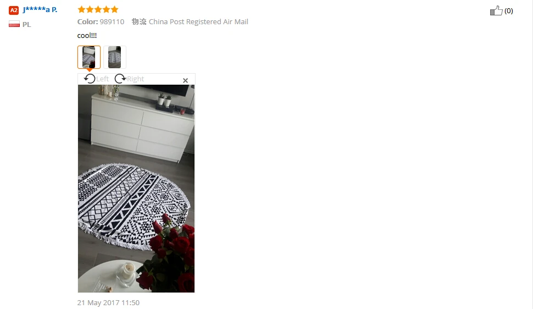Image resolution: width=533 pixels, height=309 pixels.
Task: Click the Color: 989110 label
Action: (x=101, y=22)
